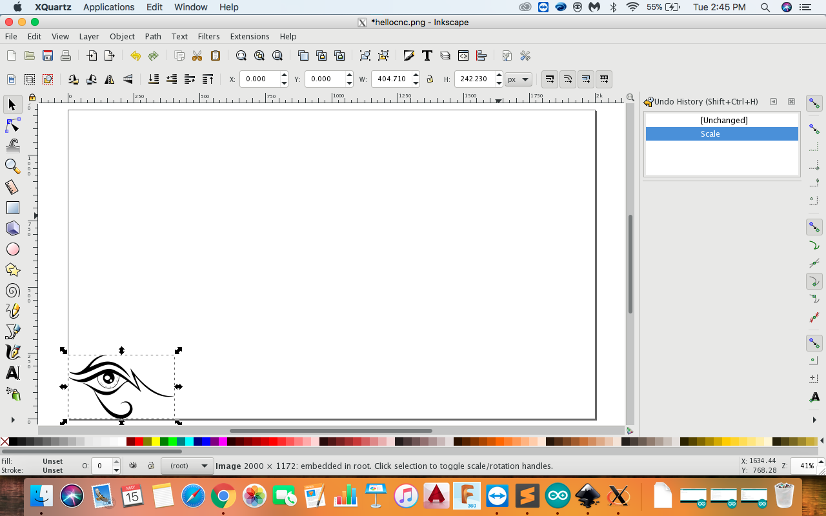Select the Calligraphy tool
This screenshot has width=826, height=516.
[12, 352]
